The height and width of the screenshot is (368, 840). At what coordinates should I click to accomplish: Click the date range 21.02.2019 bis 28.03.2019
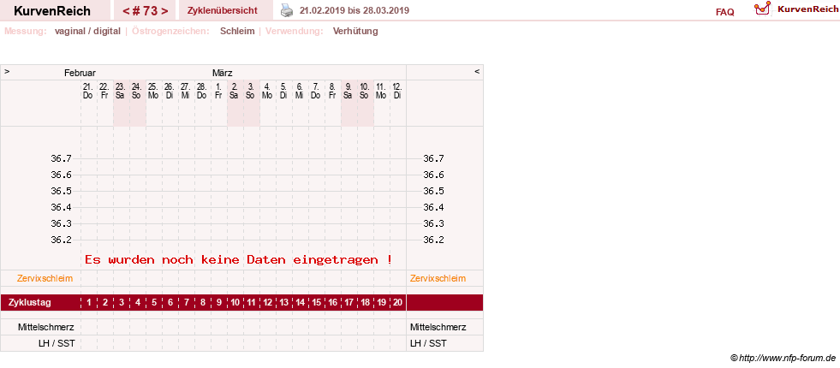pos(354,11)
